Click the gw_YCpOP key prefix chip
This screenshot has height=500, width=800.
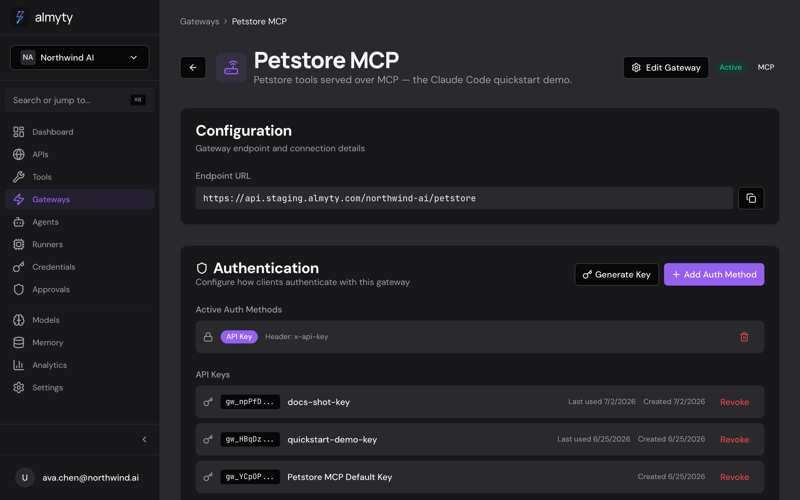250,477
